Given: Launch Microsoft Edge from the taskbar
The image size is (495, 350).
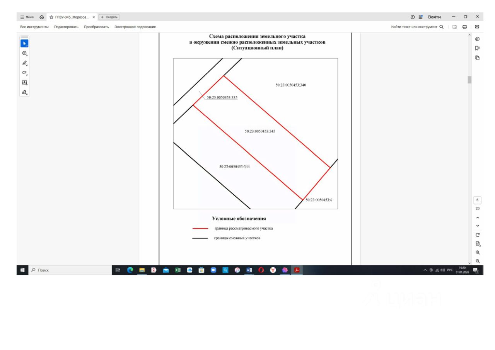Looking at the screenshot, I should (130, 270).
